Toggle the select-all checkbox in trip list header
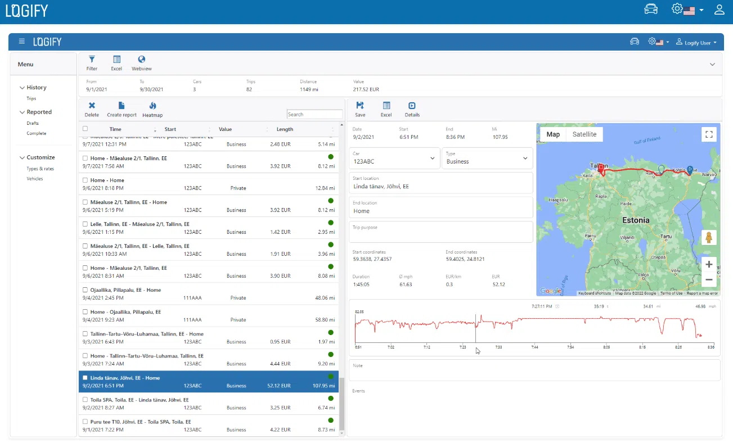 (x=86, y=129)
